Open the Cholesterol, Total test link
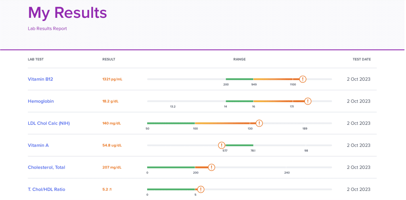 tap(46, 168)
